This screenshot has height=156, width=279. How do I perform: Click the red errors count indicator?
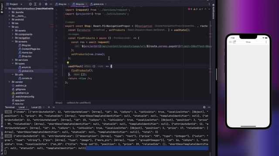(x=190, y=9)
